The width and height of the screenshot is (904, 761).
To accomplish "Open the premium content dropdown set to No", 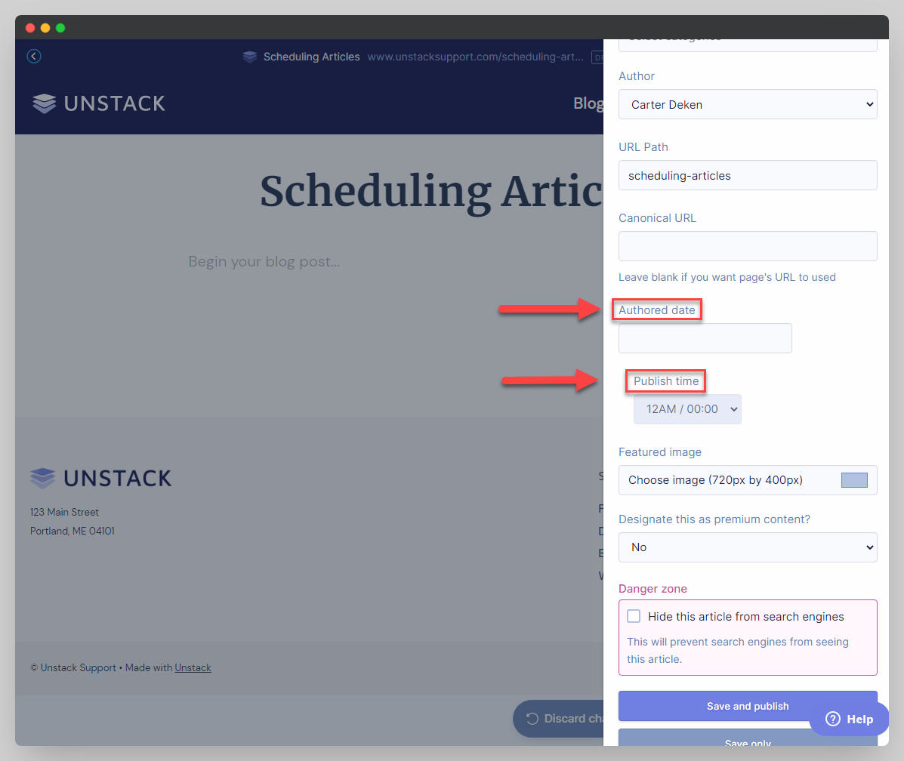I will [747, 547].
